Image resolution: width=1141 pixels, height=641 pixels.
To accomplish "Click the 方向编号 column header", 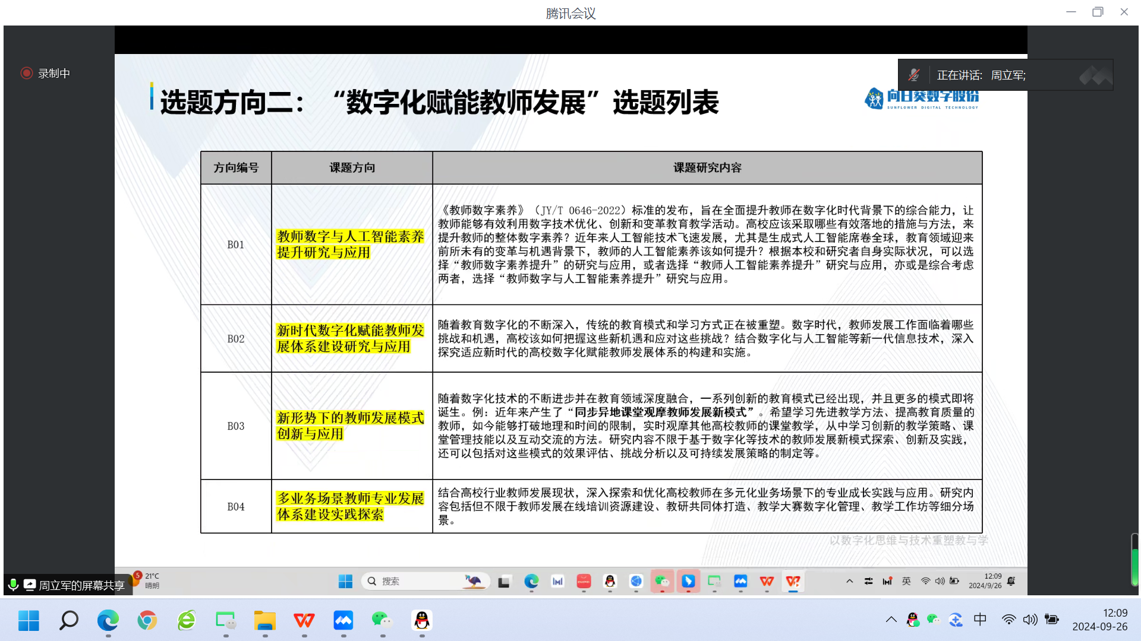I will pos(236,168).
